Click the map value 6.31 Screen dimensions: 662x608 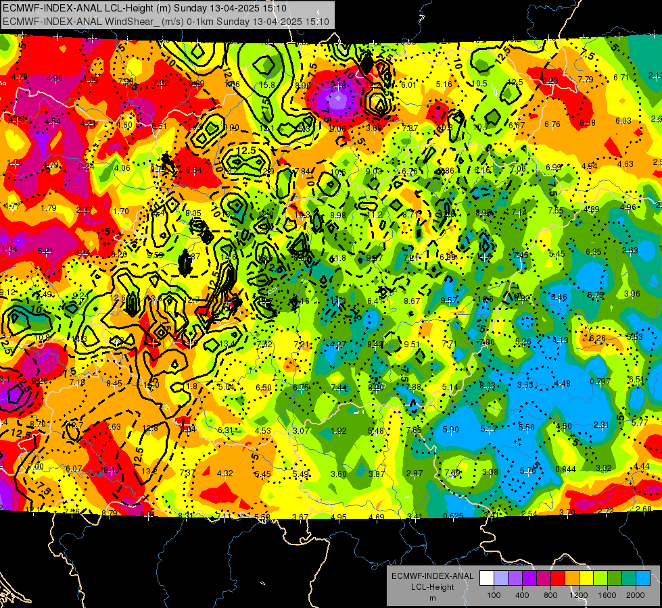pos(225,430)
